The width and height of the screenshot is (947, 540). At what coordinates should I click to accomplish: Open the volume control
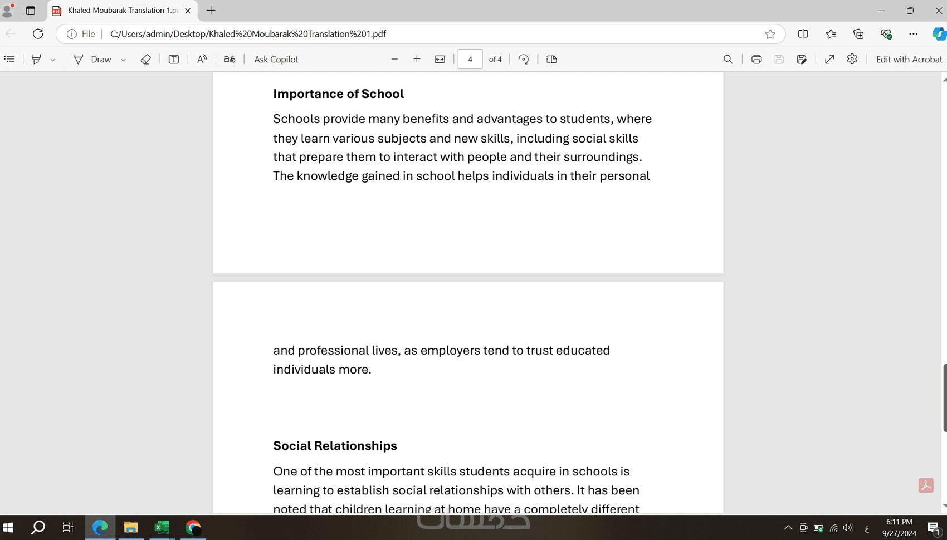[848, 528]
